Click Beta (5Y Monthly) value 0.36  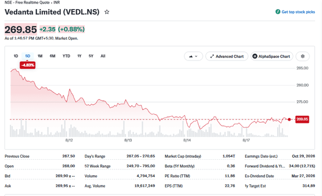(231, 166)
